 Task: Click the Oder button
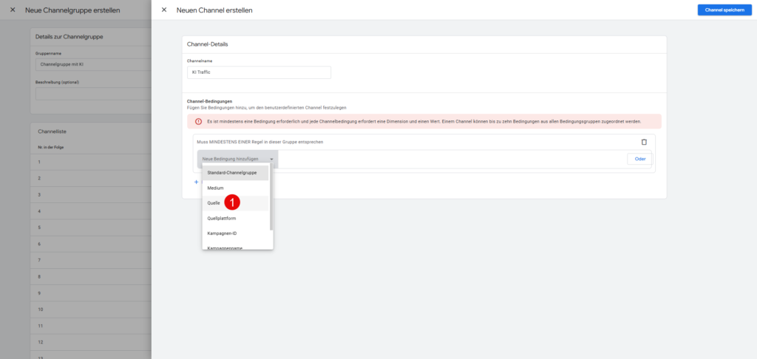[x=639, y=159]
